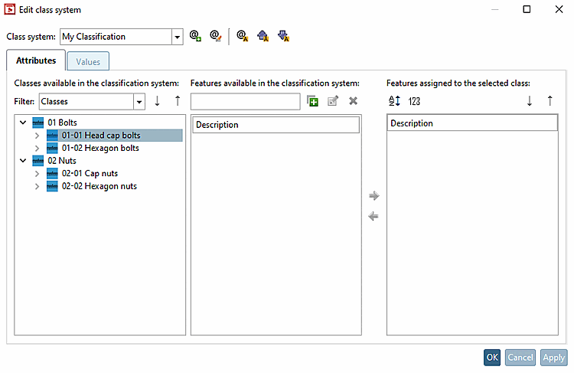574x373 pixels.
Task: Switch to the Attributes tab
Action: point(36,61)
